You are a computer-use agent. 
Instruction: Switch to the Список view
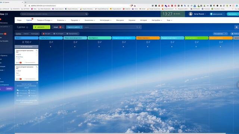pos(26,34)
